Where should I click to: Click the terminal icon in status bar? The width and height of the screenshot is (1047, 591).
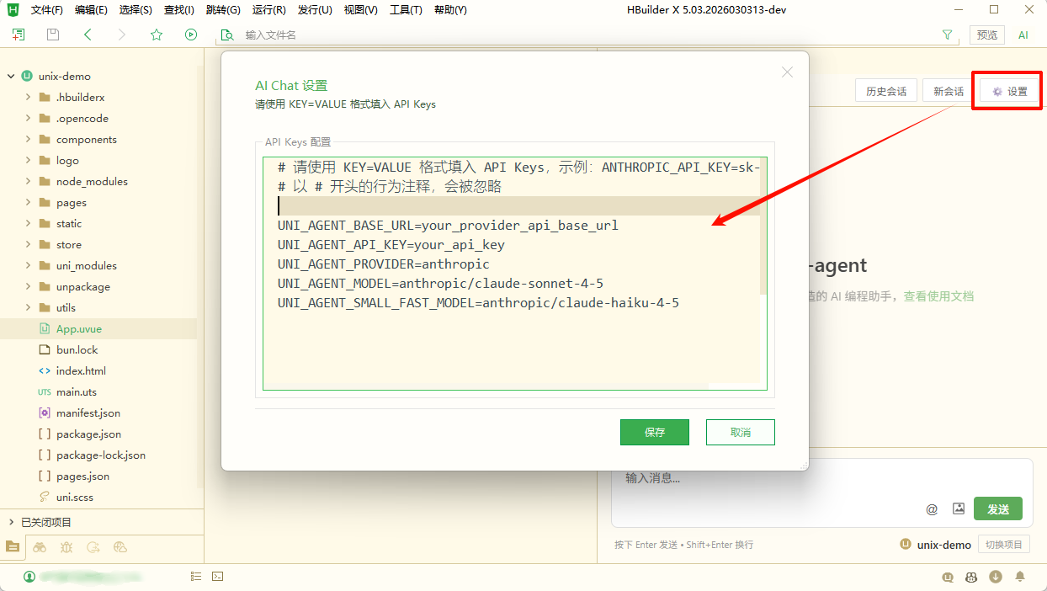pyautogui.click(x=217, y=577)
